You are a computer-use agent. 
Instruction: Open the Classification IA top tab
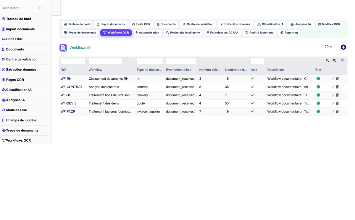[x=270, y=24]
